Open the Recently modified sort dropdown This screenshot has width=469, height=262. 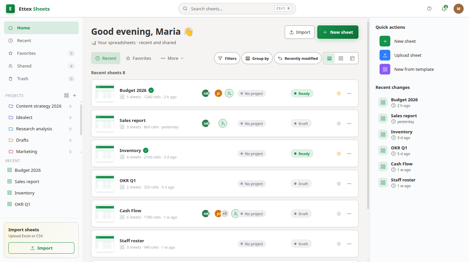(298, 58)
